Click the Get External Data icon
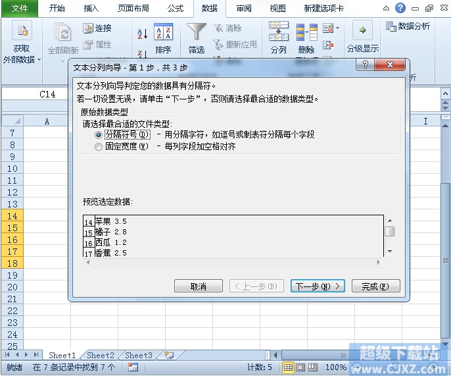The image size is (451, 376). pos(22,30)
